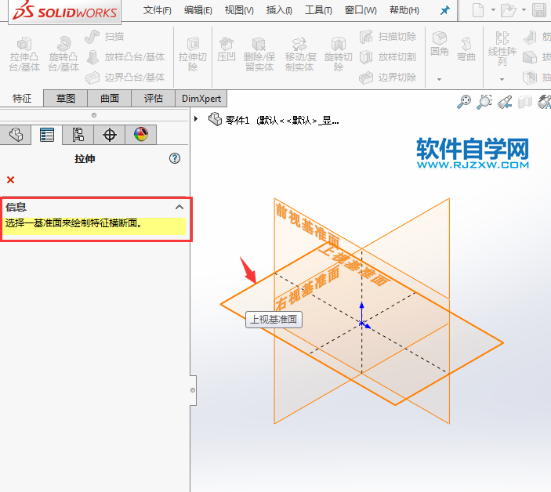The image size is (551, 492).
Task: Open the 工具(T) menu
Action: (x=318, y=10)
